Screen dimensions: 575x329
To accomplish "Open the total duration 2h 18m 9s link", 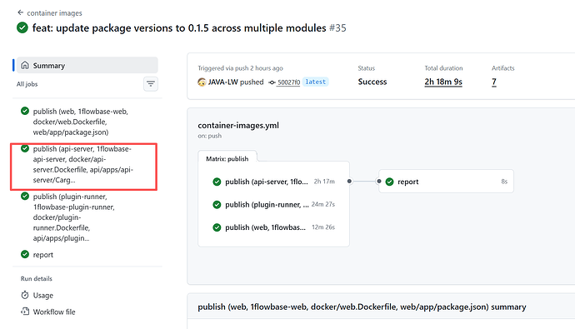I will coord(443,82).
